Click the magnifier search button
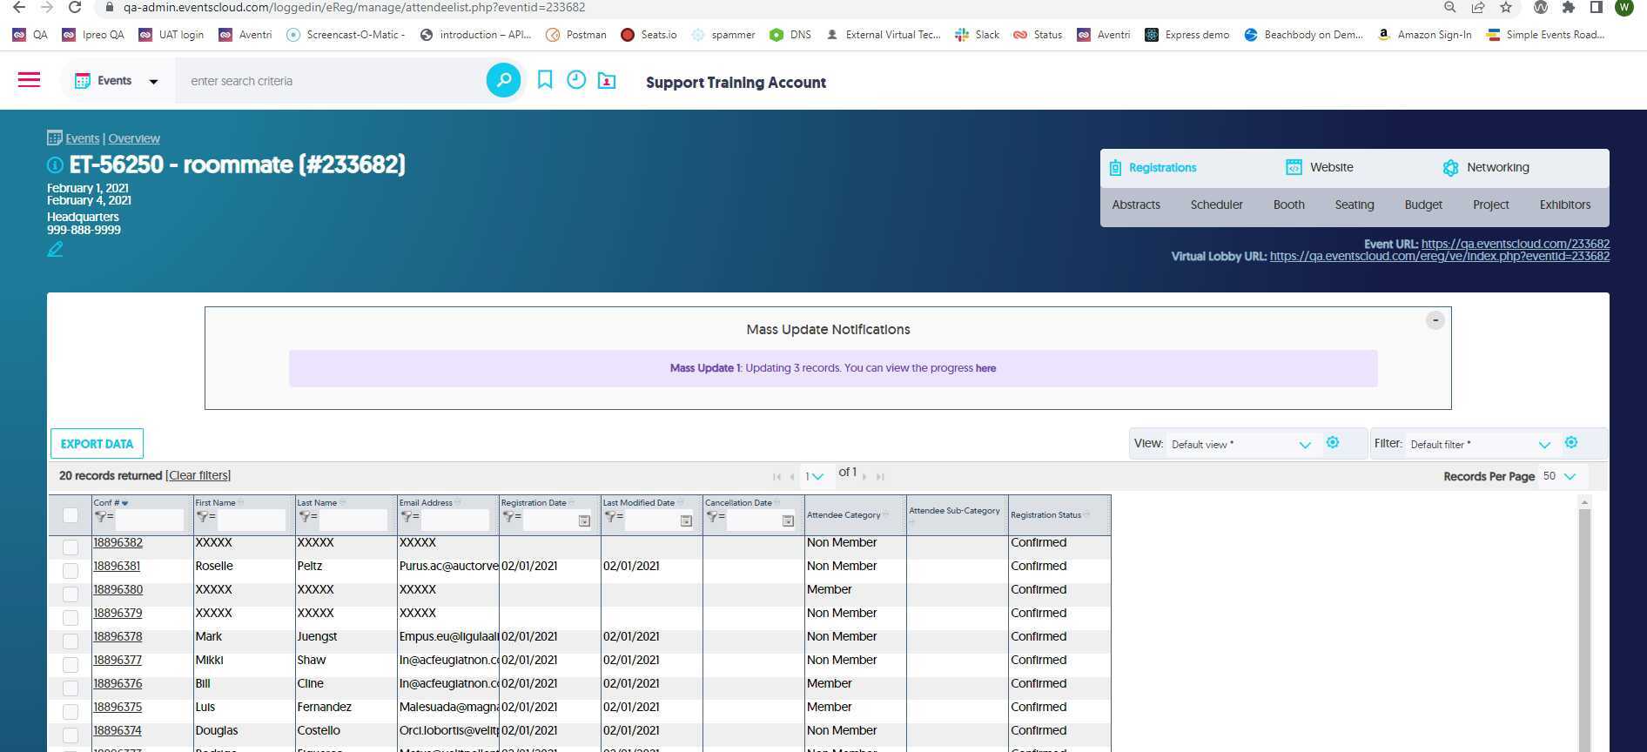The image size is (1647, 752). (503, 81)
